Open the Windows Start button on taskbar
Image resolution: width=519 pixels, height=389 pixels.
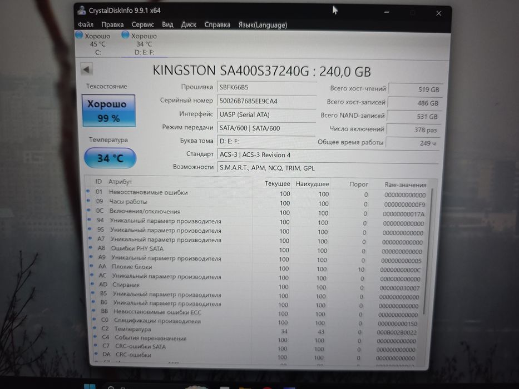(90, 386)
